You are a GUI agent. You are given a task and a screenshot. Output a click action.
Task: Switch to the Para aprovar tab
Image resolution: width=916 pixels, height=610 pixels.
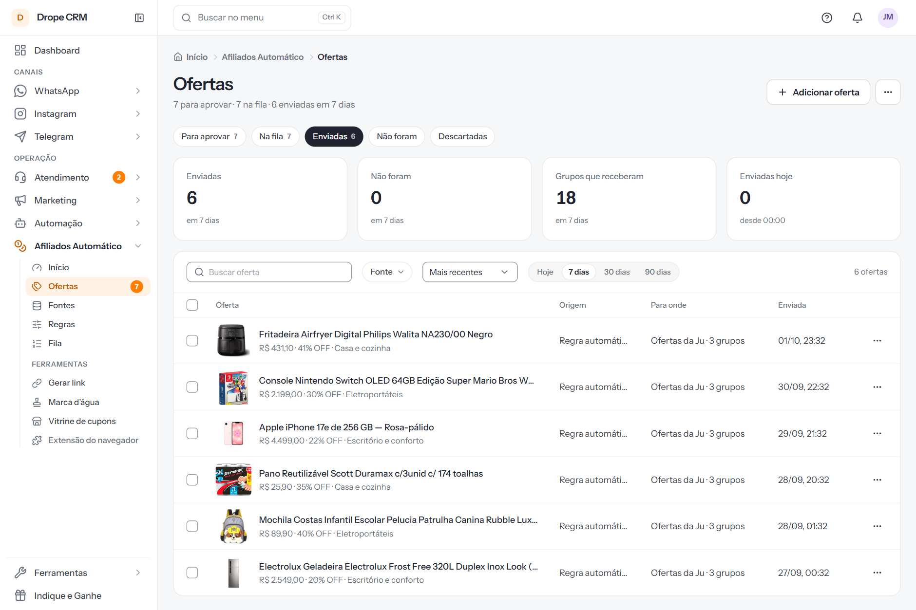pyautogui.click(x=210, y=136)
